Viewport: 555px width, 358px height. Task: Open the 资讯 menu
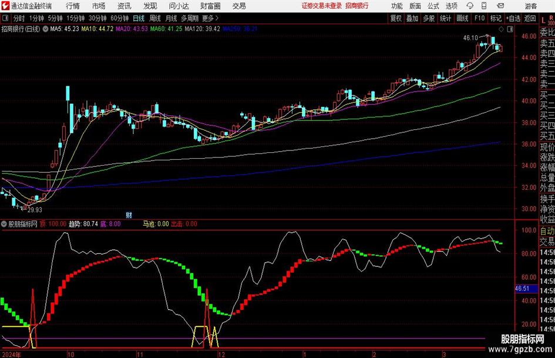click(125, 6)
